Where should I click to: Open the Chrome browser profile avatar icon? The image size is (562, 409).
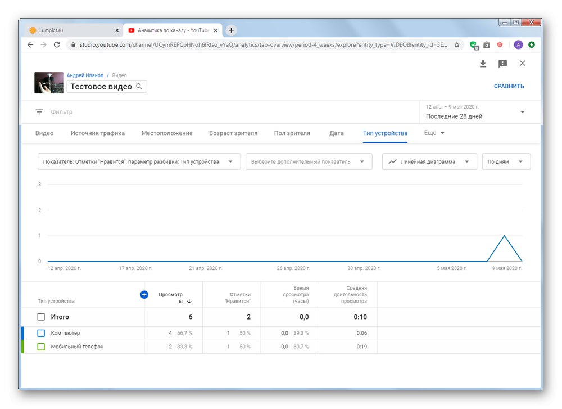point(518,44)
